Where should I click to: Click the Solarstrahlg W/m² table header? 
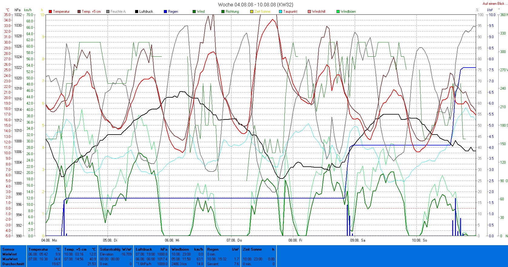[x=116, y=249]
